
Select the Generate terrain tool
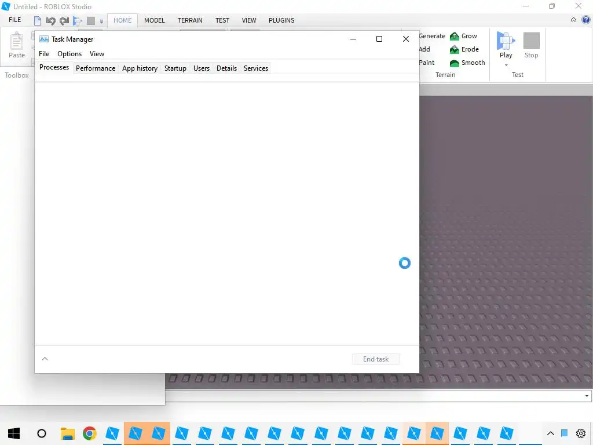click(432, 36)
